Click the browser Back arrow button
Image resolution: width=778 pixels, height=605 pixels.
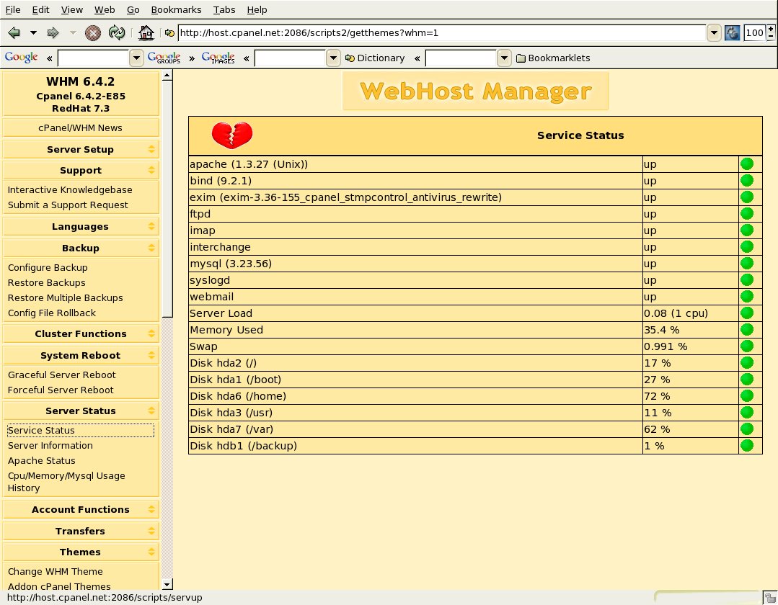pyautogui.click(x=14, y=32)
